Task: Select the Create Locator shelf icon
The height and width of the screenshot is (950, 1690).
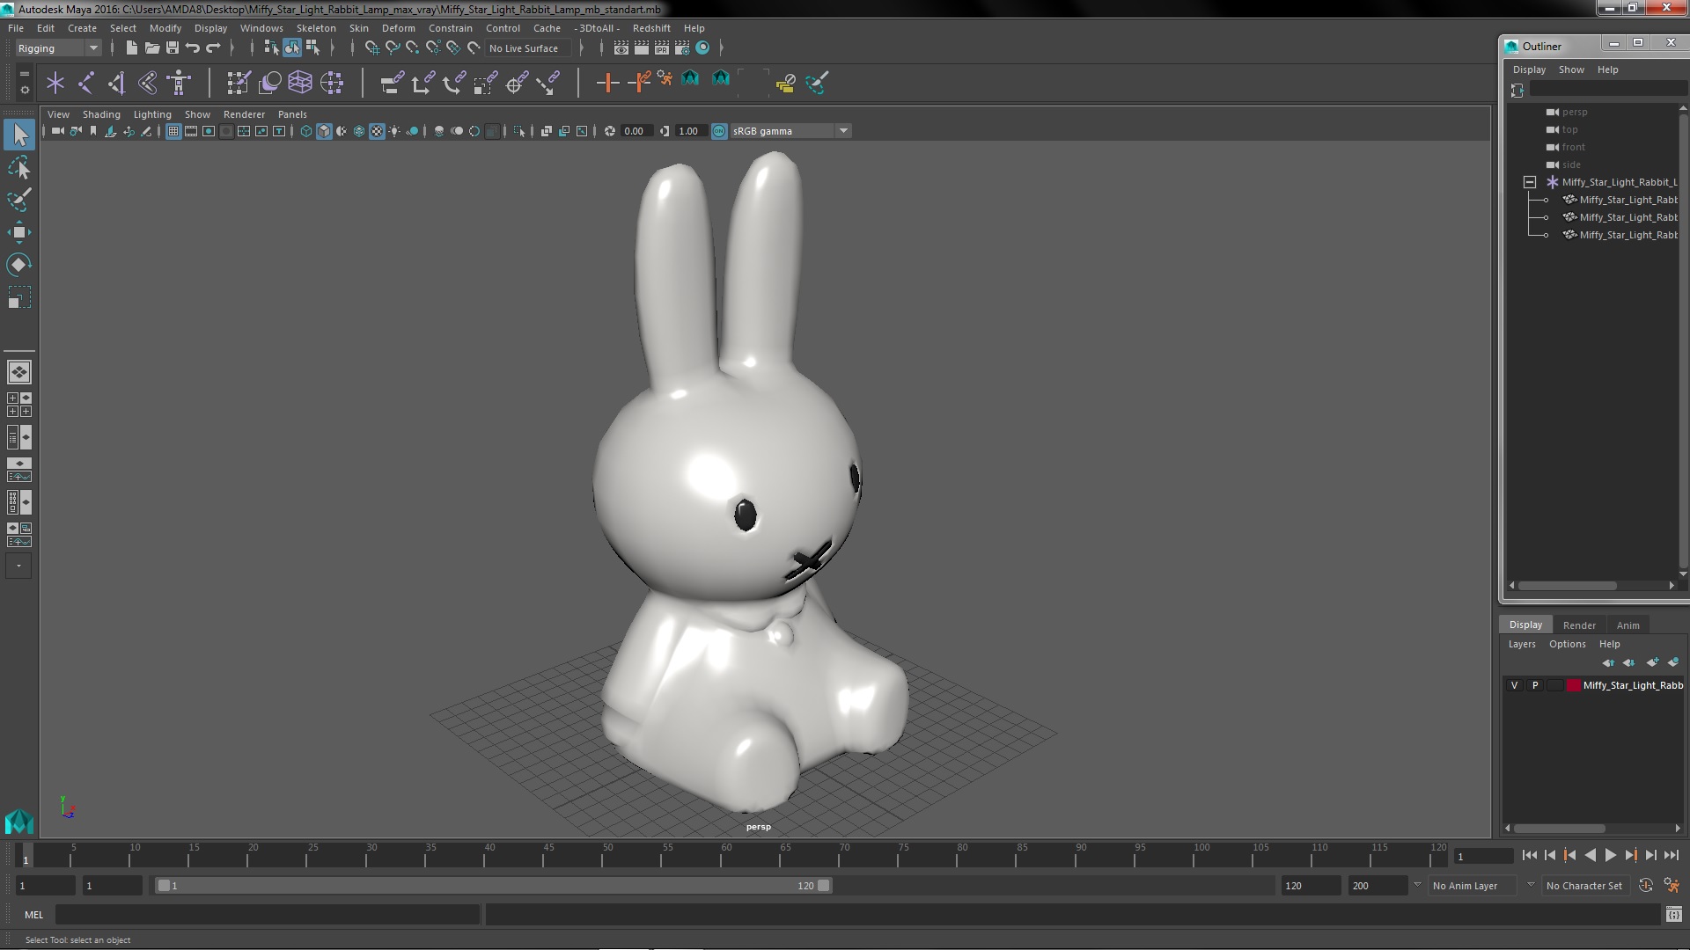Action: pos(55,83)
